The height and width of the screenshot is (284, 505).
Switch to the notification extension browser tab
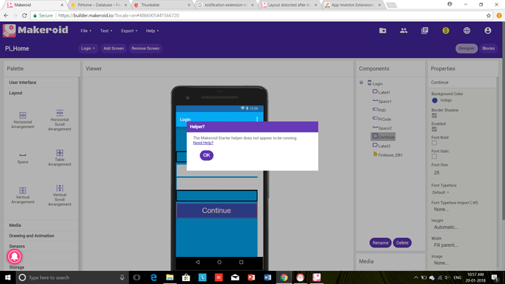tap(226, 5)
